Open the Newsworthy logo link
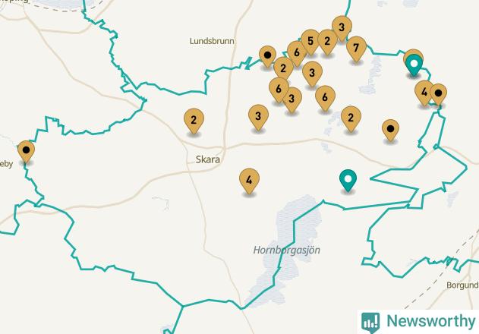This screenshot has height=334, width=479. [x=418, y=322]
